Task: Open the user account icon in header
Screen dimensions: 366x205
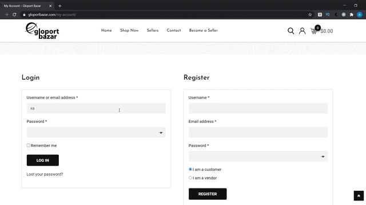Action: pyautogui.click(x=302, y=31)
